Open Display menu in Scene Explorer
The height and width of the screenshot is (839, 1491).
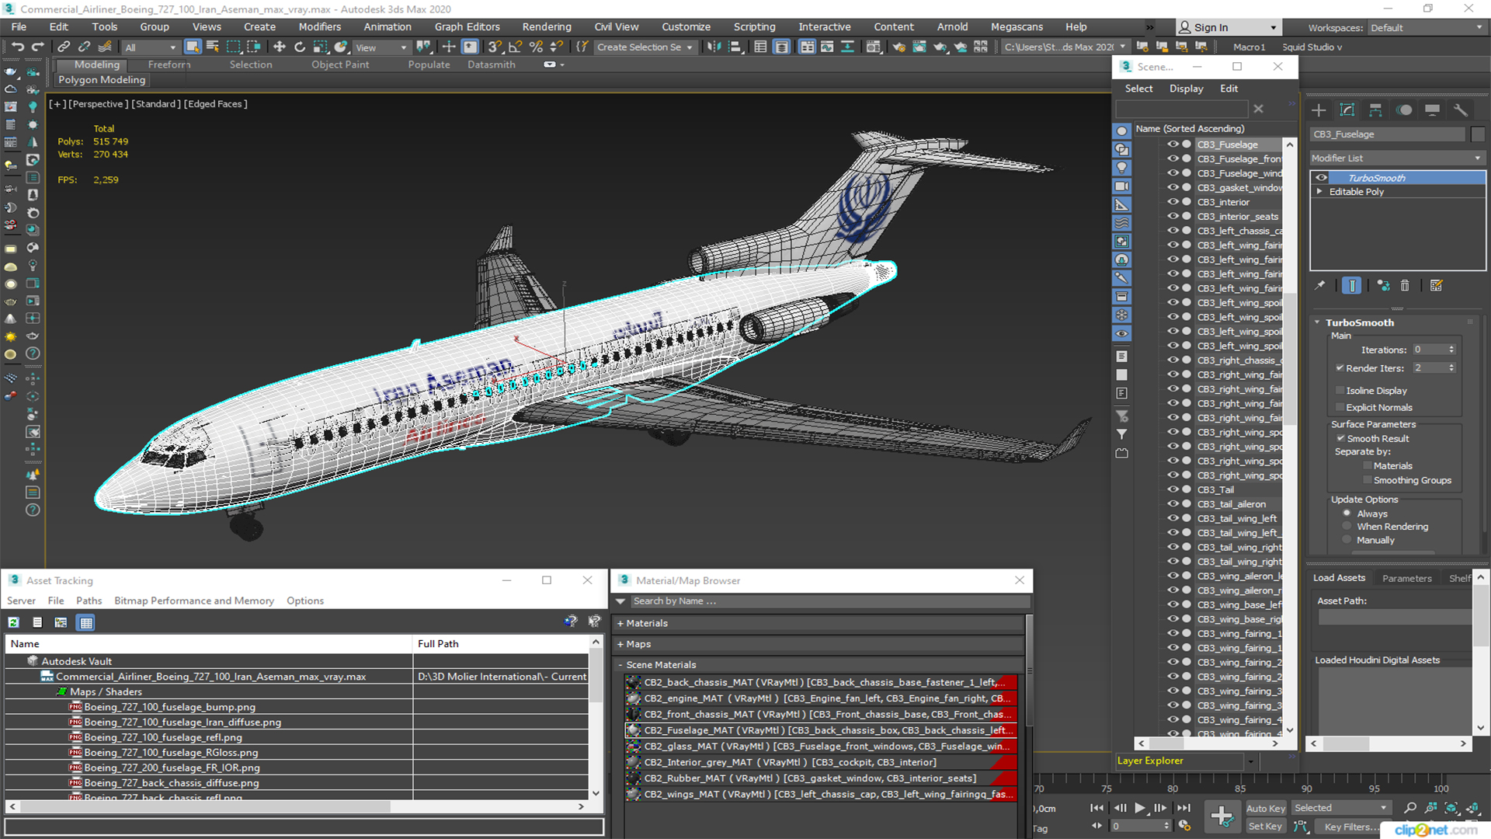1186,89
